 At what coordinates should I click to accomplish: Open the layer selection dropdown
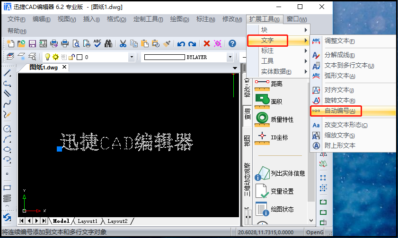(132, 57)
